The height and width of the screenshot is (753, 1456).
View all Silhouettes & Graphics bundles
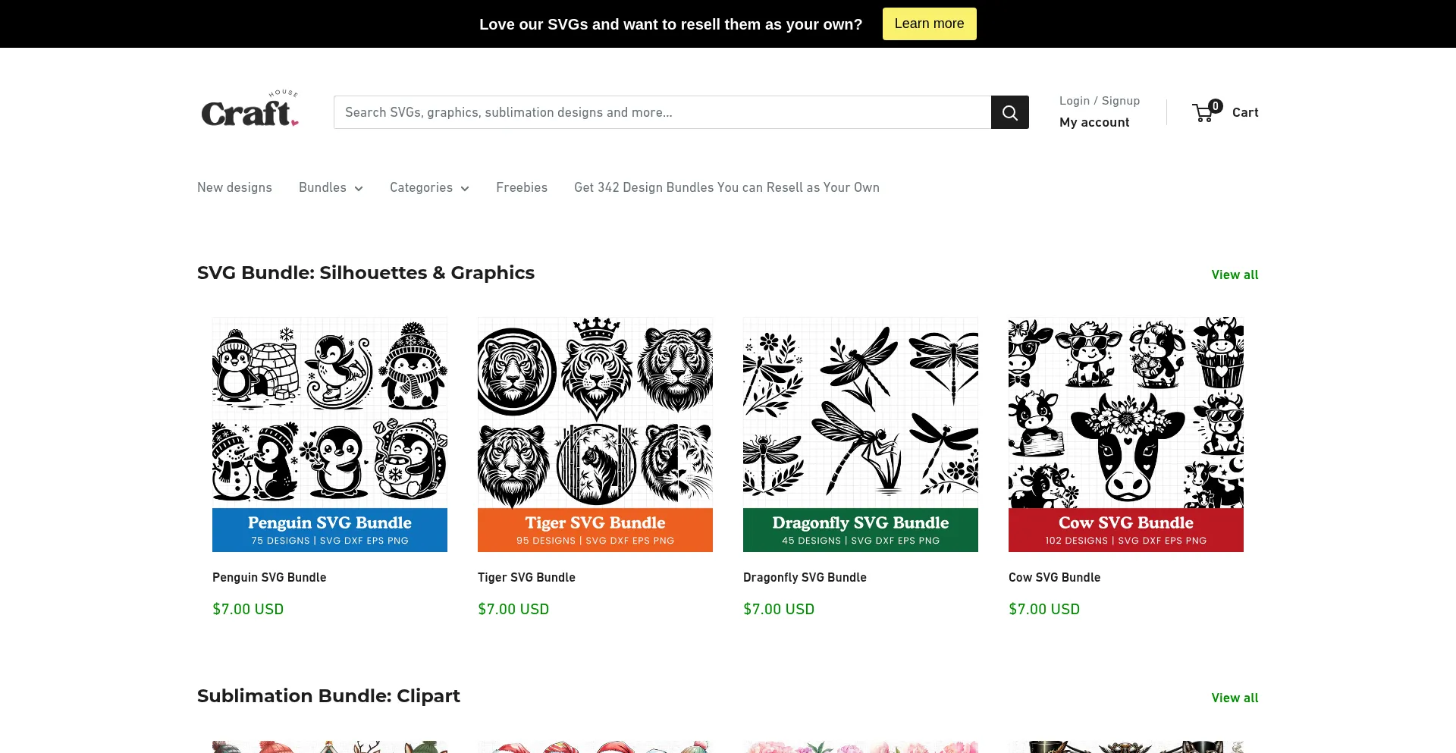(x=1235, y=275)
